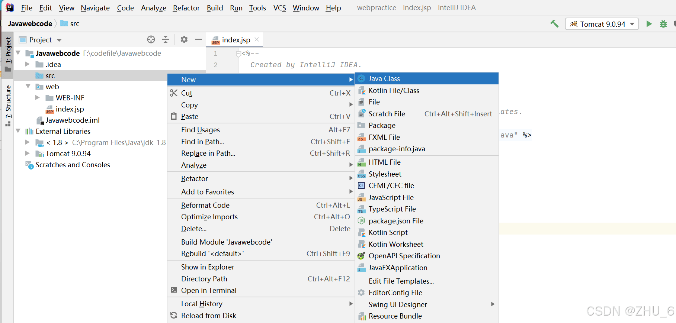Choose Edit File Templates...
This screenshot has height=323, width=676.
click(x=427, y=281)
